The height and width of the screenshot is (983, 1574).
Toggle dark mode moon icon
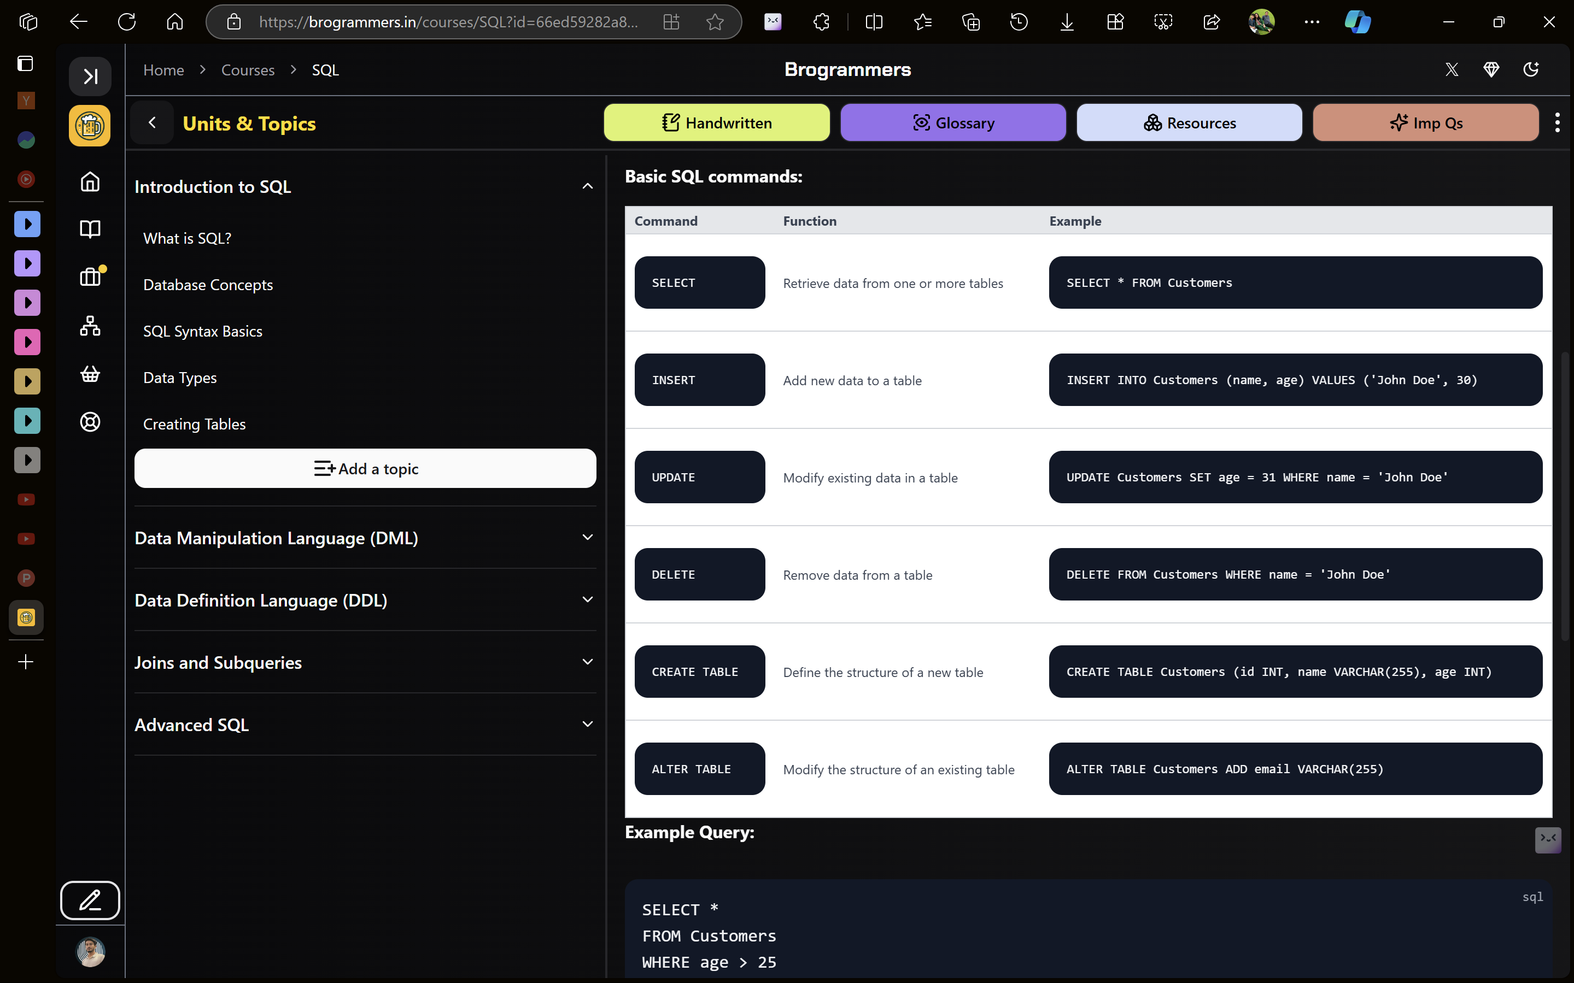coord(1531,69)
